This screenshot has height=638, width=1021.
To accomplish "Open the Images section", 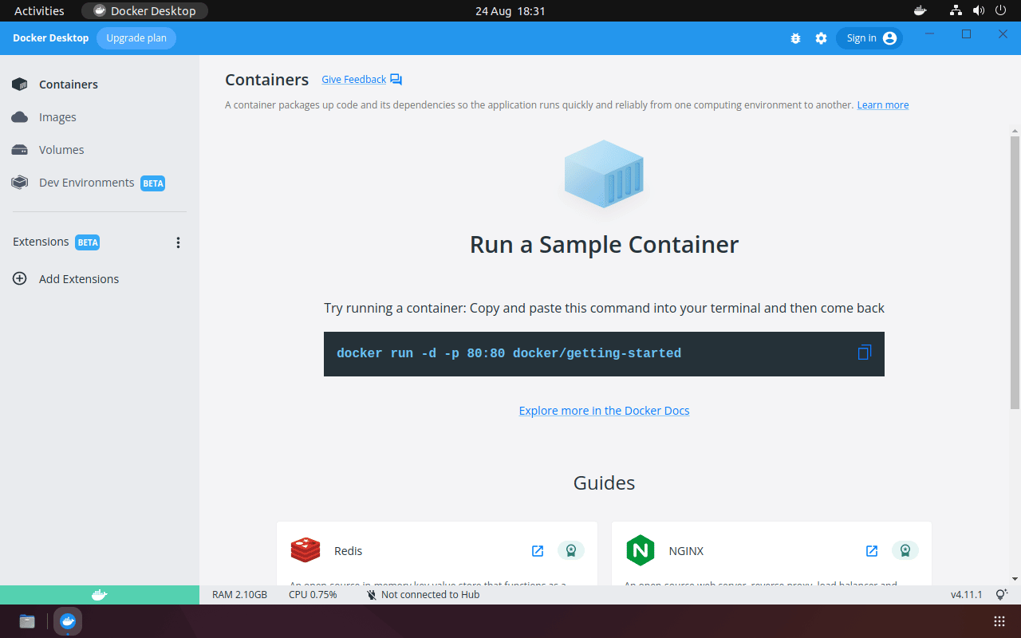I will [57, 116].
